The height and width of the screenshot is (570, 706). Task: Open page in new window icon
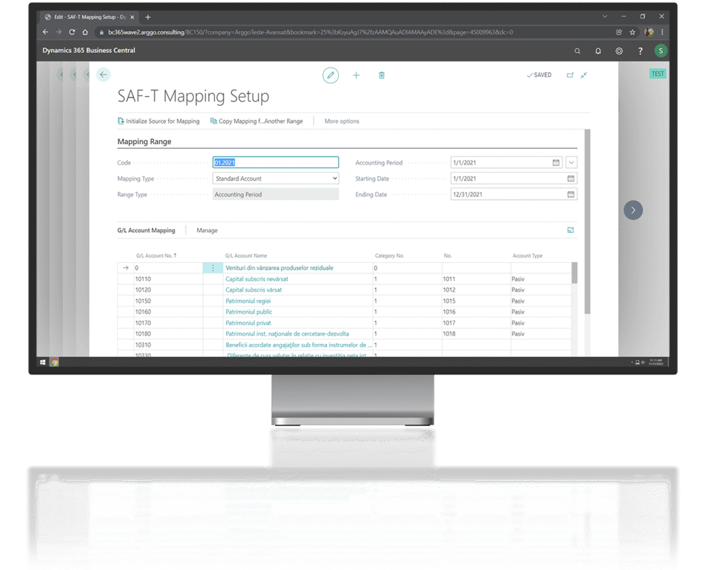coord(570,75)
